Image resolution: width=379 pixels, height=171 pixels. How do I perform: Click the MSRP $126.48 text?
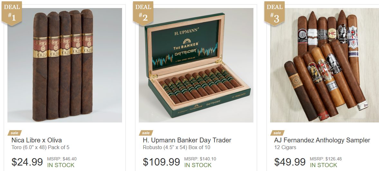pos(326,159)
